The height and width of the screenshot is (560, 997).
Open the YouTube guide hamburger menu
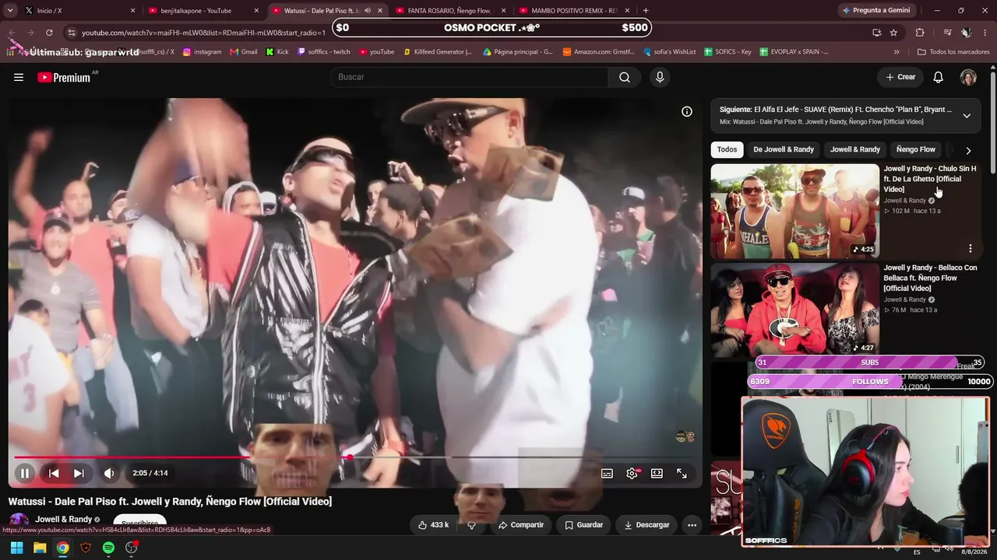[x=19, y=77]
